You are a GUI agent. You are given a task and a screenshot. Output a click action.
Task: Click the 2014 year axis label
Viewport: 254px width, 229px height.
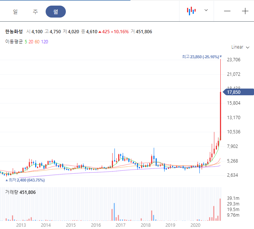46,225
